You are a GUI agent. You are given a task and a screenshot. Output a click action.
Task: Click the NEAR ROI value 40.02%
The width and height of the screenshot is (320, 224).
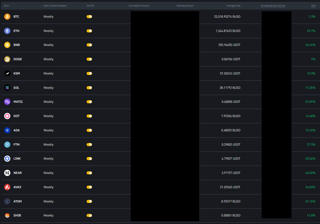click(310, 173)
